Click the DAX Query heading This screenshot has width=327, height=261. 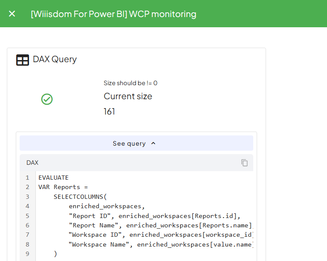point(55,59)
